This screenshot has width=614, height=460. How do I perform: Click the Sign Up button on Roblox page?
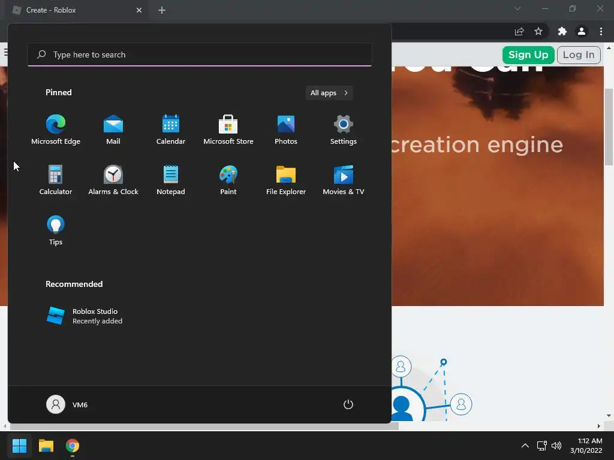[528, 55]
